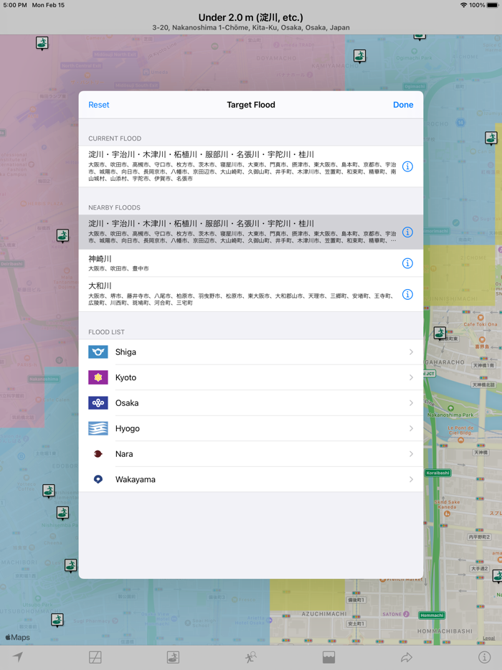502x670 pixels.
Task: Expand the Kyoto flood list
Action: [x=250, y=377]
